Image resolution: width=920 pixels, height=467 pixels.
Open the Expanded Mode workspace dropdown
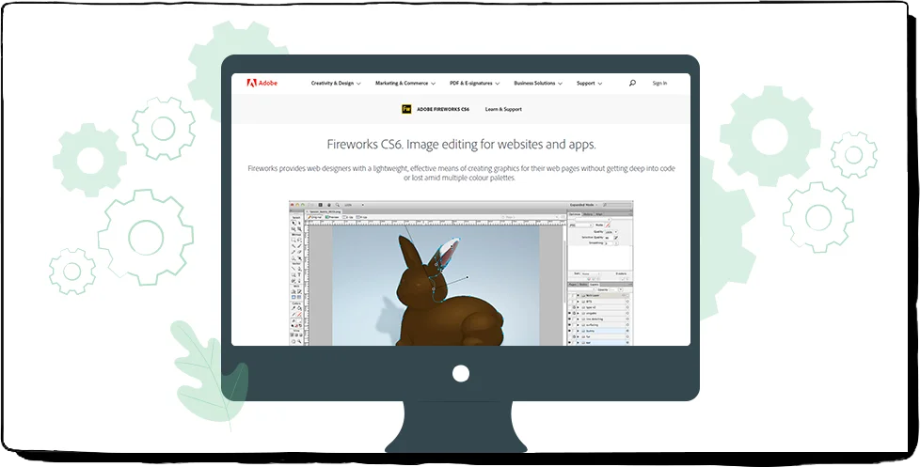click(x=584, y=205)
